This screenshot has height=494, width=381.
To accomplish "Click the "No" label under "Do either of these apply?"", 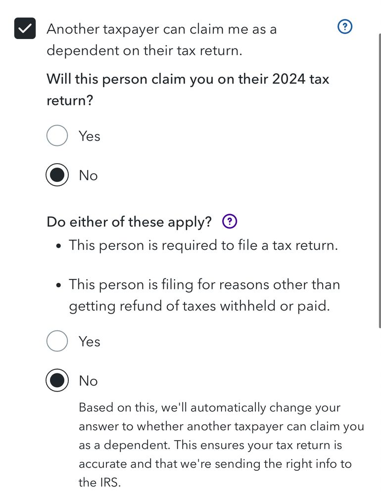I will pyautogui.click(x=89, y=381).
